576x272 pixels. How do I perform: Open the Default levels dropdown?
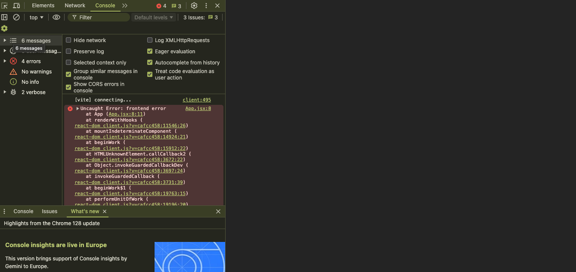[x=154, y=17]
